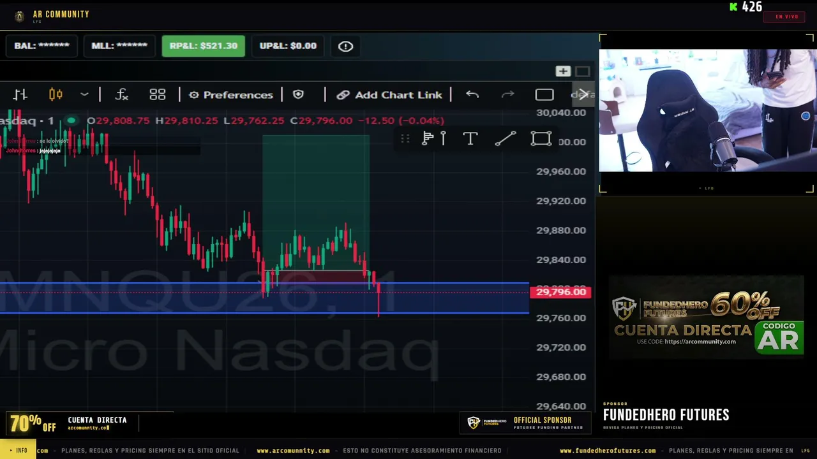Click the INFO label in ticker bar

click(19, 450)
